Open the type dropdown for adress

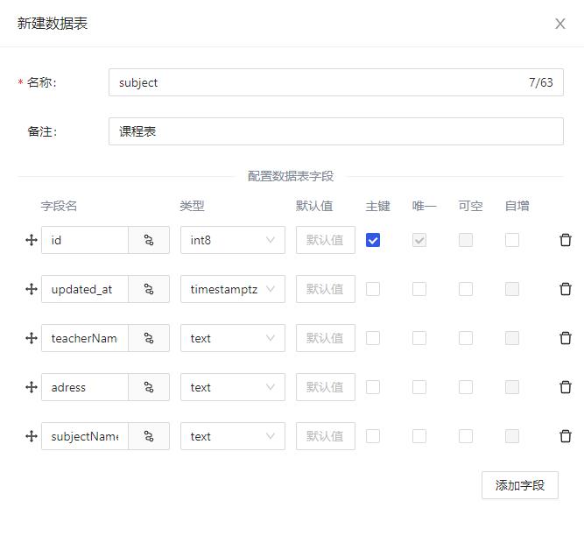click(233, 387)
